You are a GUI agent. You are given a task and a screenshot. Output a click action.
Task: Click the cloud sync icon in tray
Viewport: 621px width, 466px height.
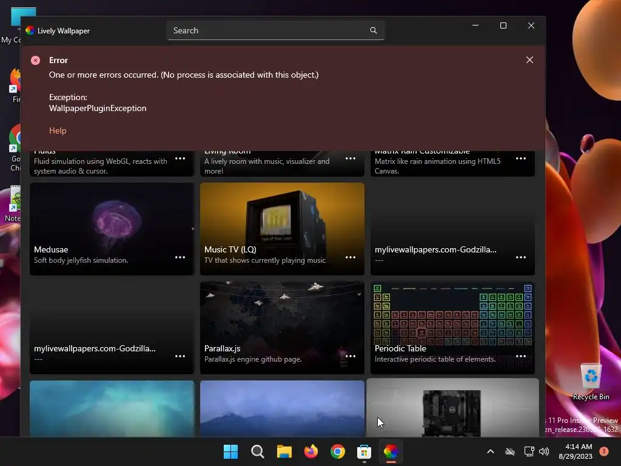pyautogui.click(x=510, y=451)
